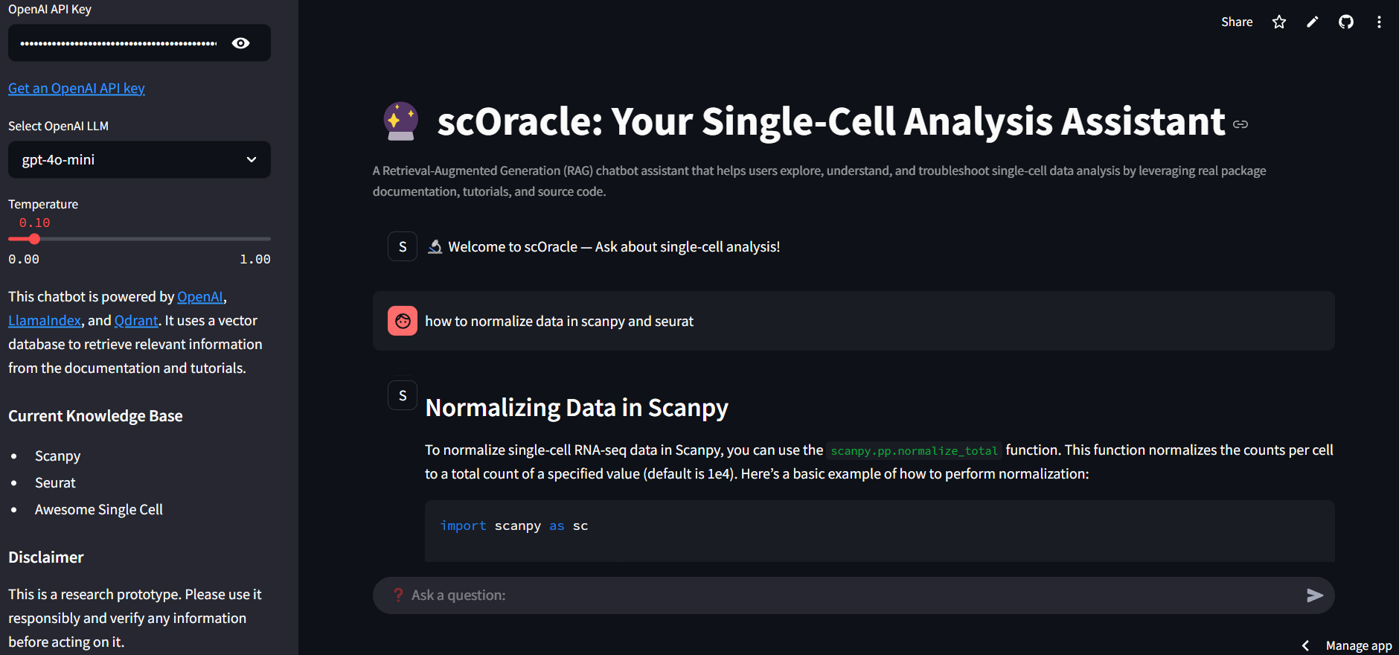The height and width of the screenshot is (655, 1399).
Task: Expand the gpt-4o-mini model dropdown
Action: tap(139, 160)
